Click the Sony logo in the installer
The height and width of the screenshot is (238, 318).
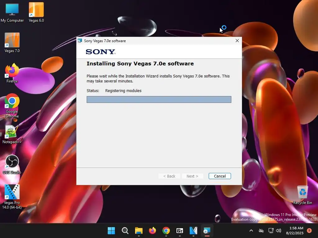101,52
